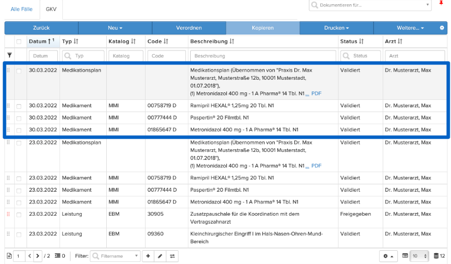This screenshot has width=451, height=264.
Task: Check the 23.03.2022 Ramipril HEXAL row checkbox
Action: (x=19, y=178)
